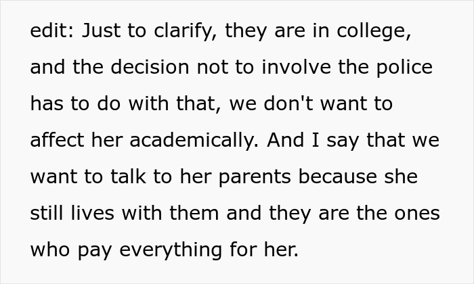Click the word "affect"
This screenshot has width=474, height=284.
(x=55, y=141)
